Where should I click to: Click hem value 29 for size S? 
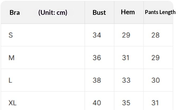[x=126, y=35]
